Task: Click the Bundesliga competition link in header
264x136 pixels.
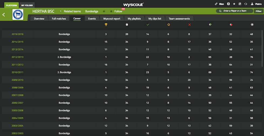Action: [x=92, y=11]
